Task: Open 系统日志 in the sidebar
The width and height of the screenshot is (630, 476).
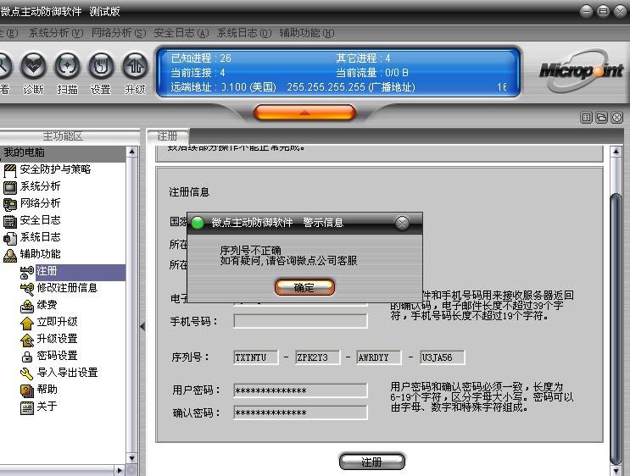Action: coord(40,237)
